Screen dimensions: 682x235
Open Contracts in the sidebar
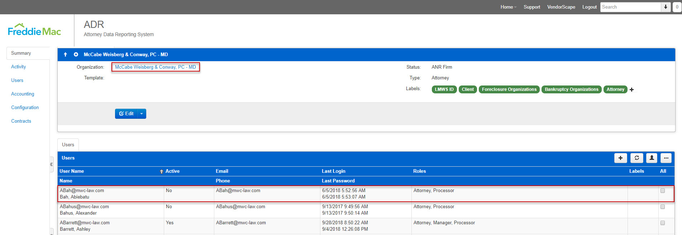click(21, 121)
